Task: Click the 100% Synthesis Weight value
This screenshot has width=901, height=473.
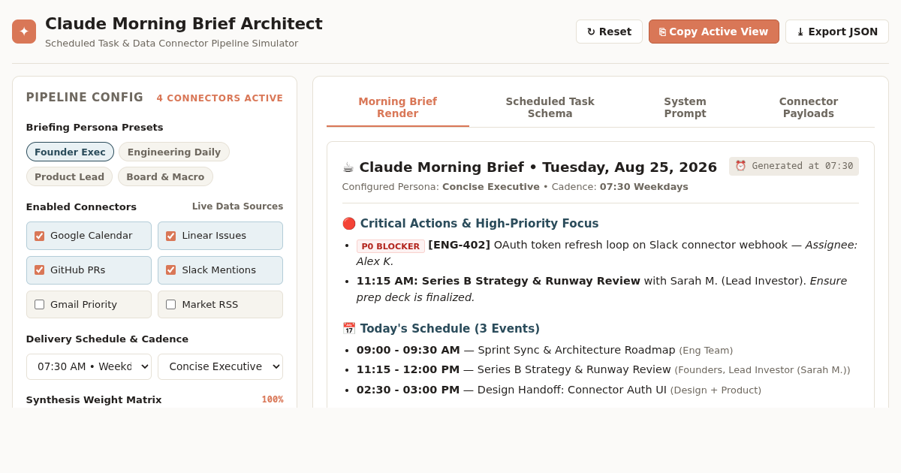Action: [x=273, y=399]
